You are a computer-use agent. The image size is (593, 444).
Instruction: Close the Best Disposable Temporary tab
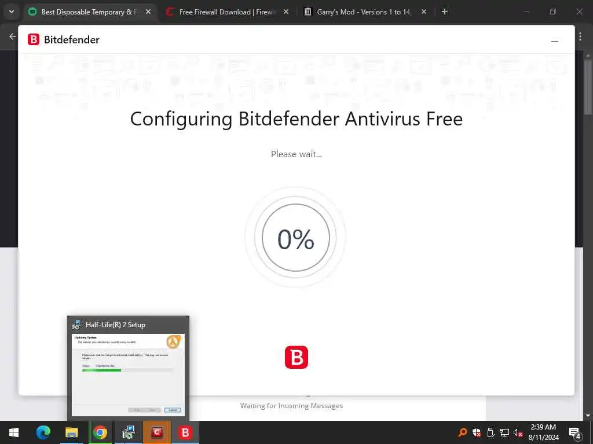[148, 12]
